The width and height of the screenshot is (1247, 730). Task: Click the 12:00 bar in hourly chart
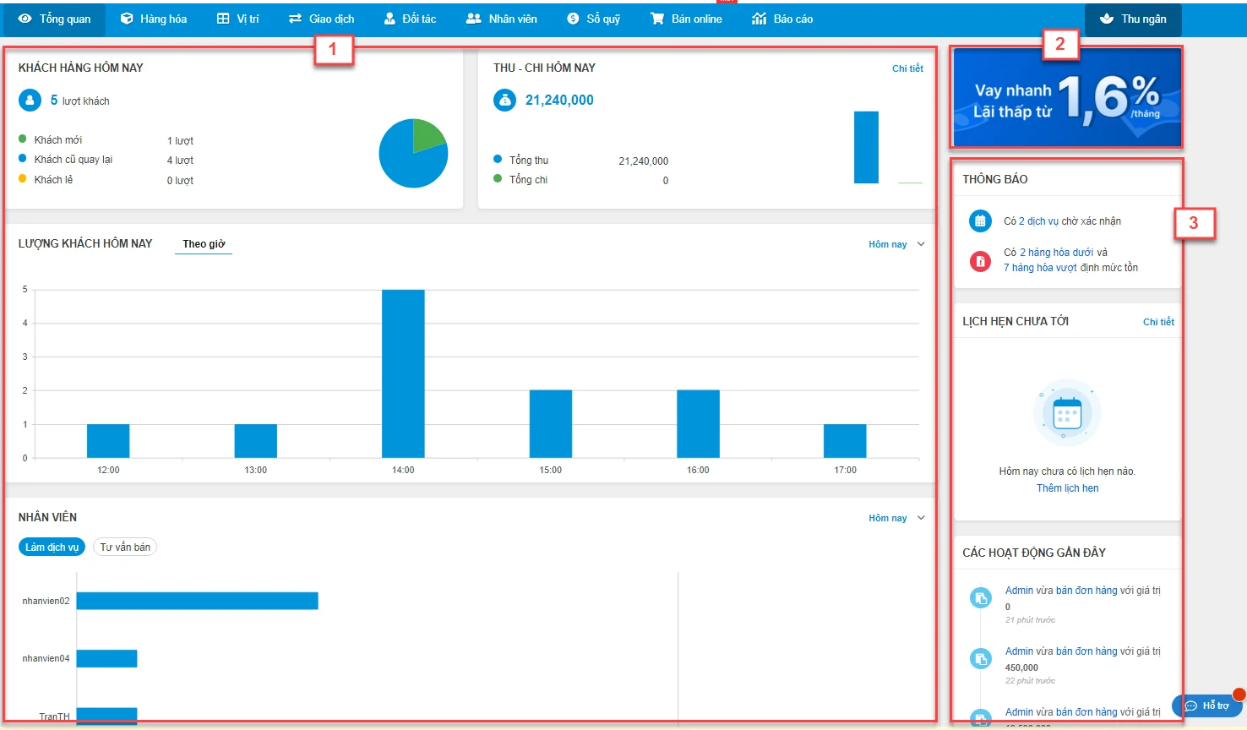(108, 441)
